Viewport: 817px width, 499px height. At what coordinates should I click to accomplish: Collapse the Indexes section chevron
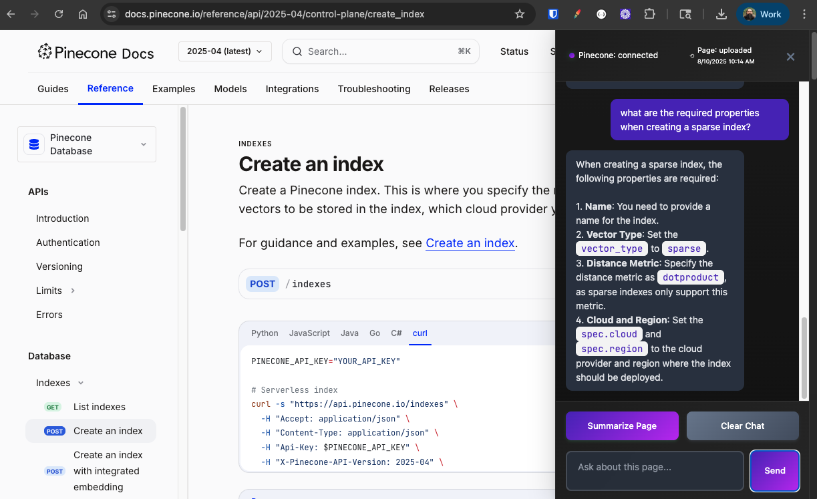coord(80,383)
